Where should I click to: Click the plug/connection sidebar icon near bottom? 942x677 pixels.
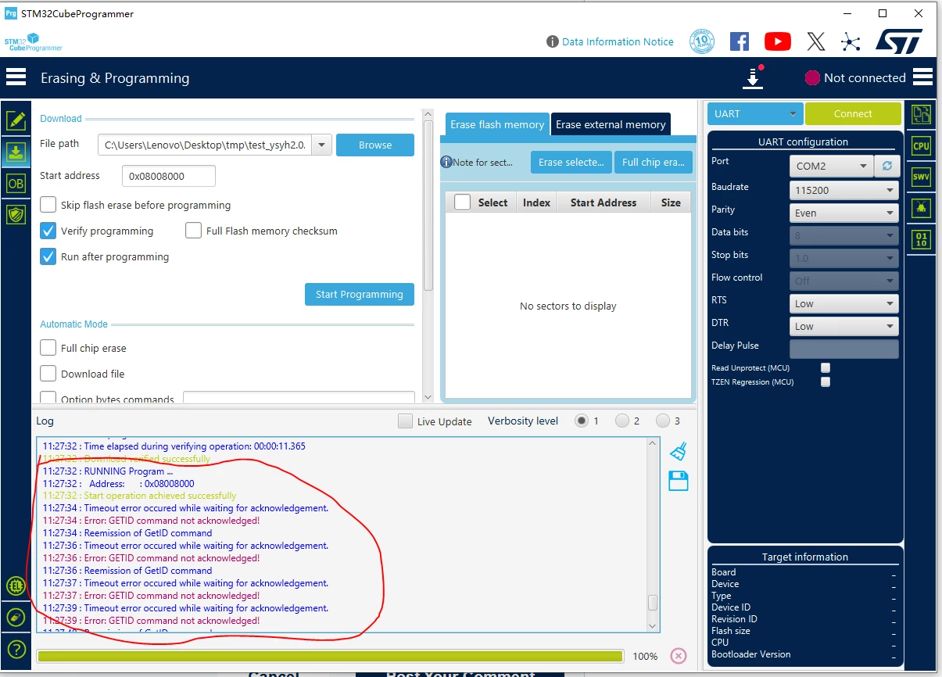click(16, 618)
